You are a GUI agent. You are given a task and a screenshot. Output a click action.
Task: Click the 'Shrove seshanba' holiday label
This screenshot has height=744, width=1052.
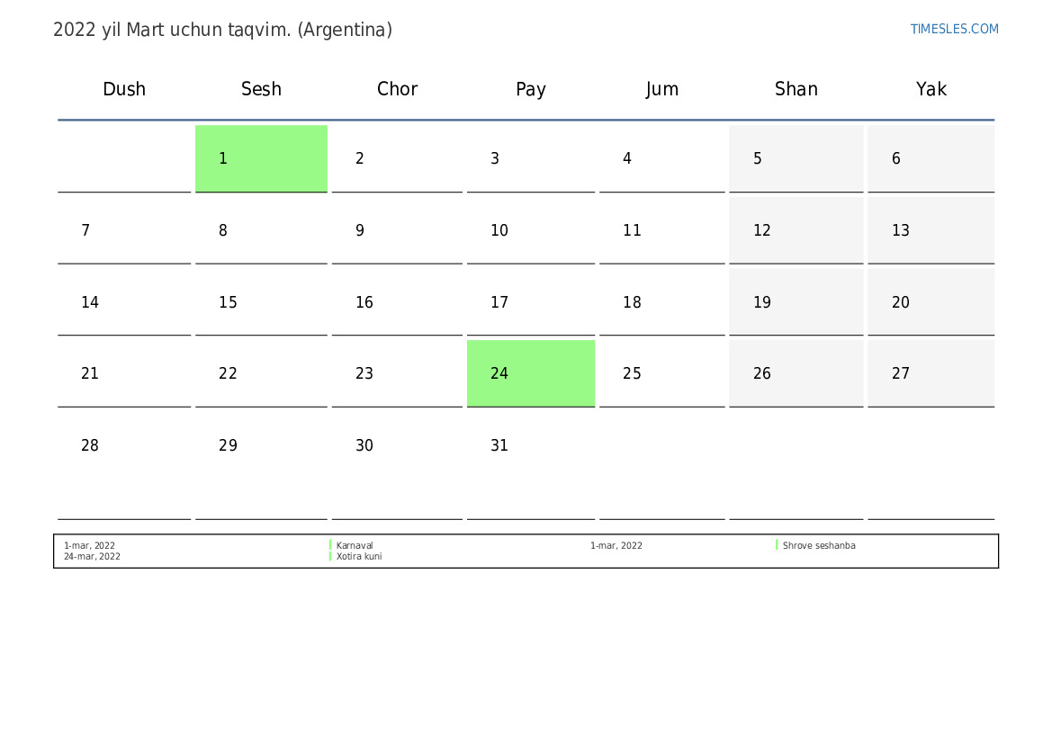pyautogui.click(x=819, y=545)
